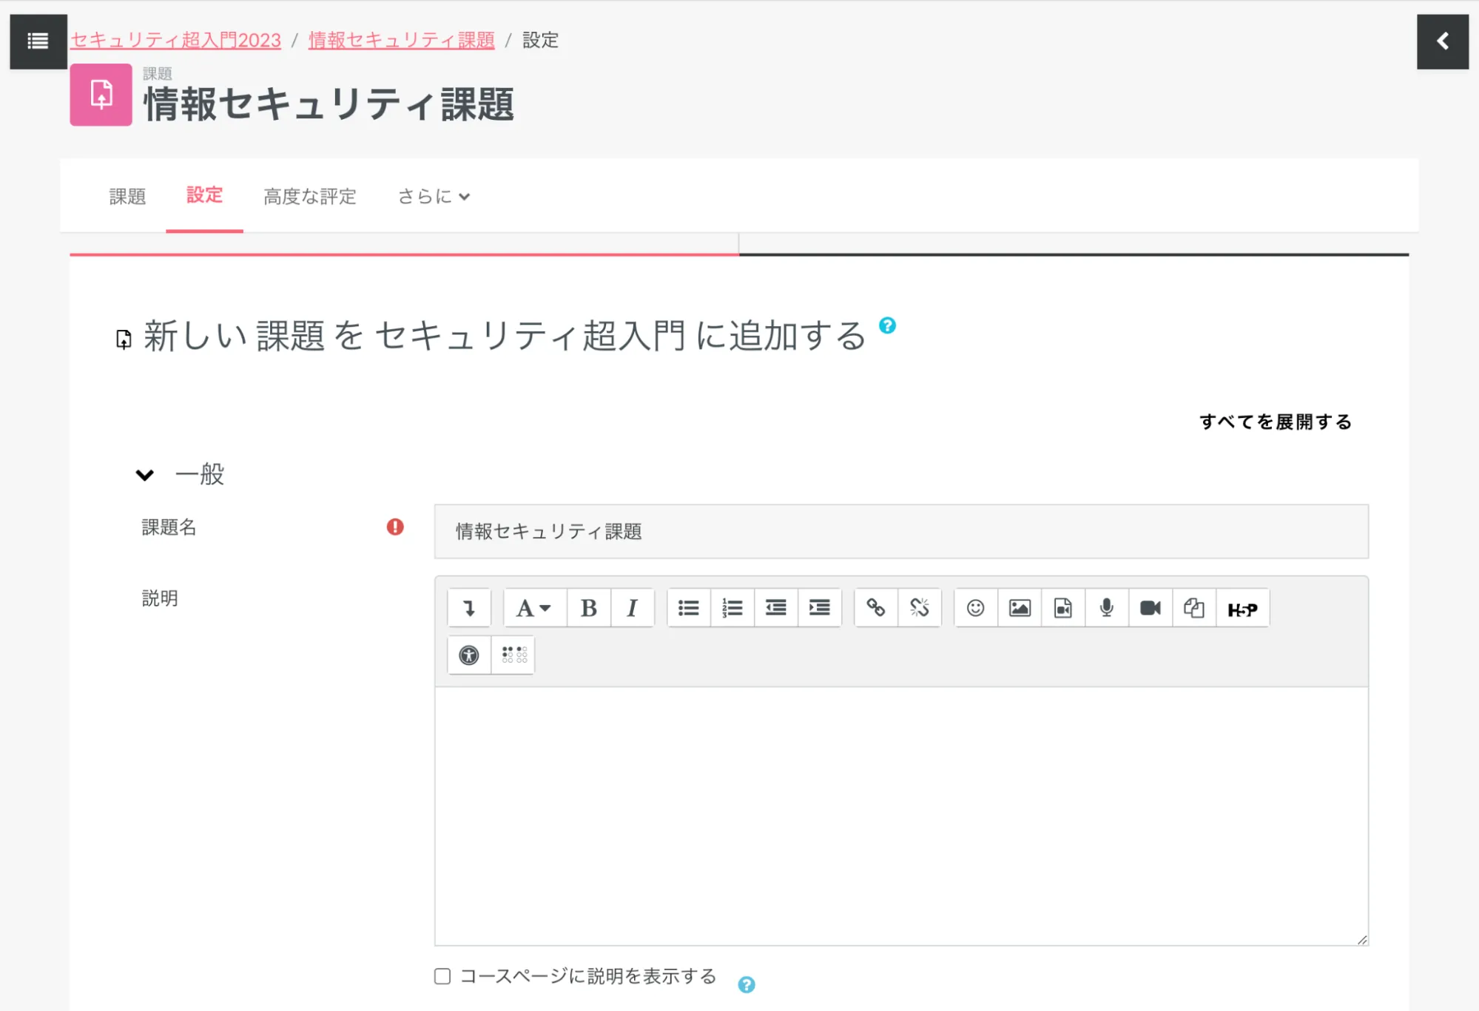1479x1011 pixels.
Task: Click the 課題名 text field
Action: tap(900, 531)
